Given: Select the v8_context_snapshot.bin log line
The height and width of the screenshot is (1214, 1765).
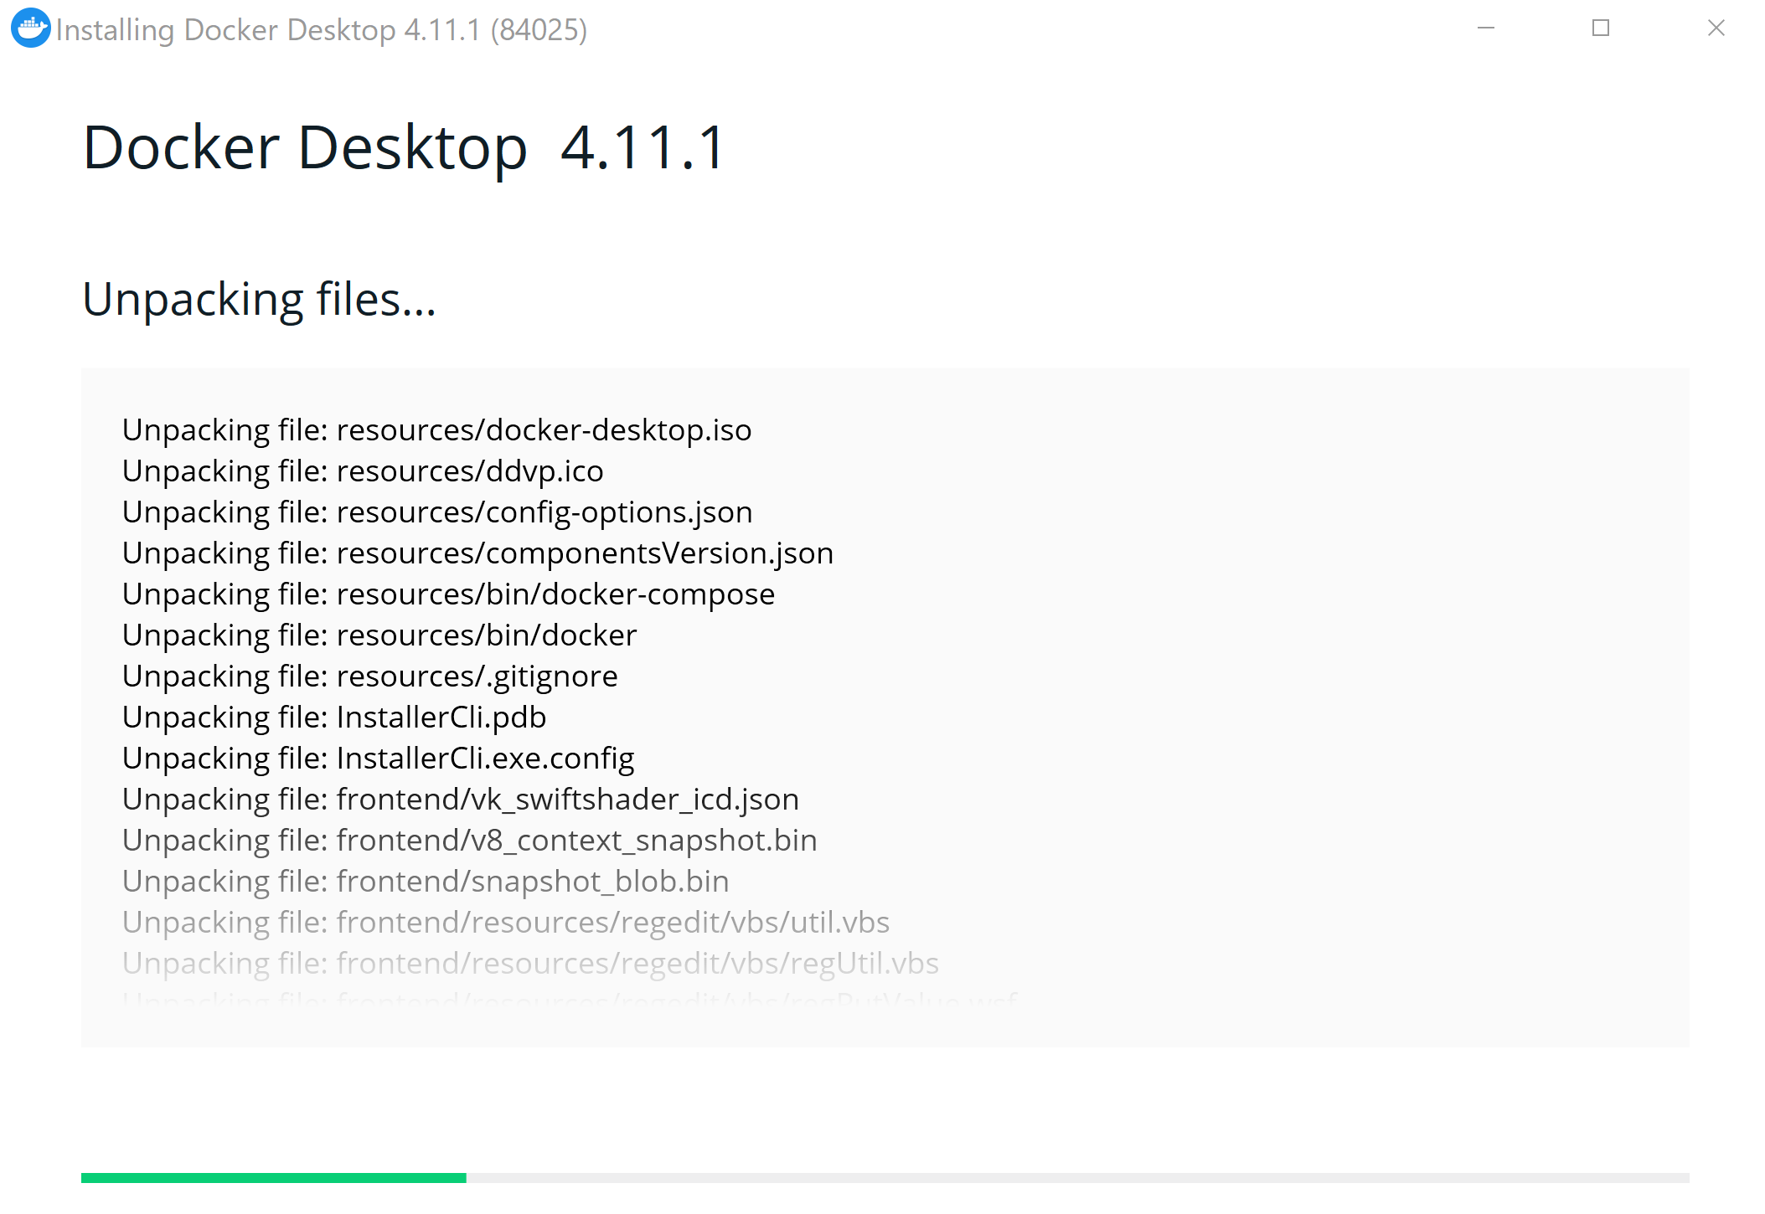Looking at the screenshot, I should click(x=469, y=841).
